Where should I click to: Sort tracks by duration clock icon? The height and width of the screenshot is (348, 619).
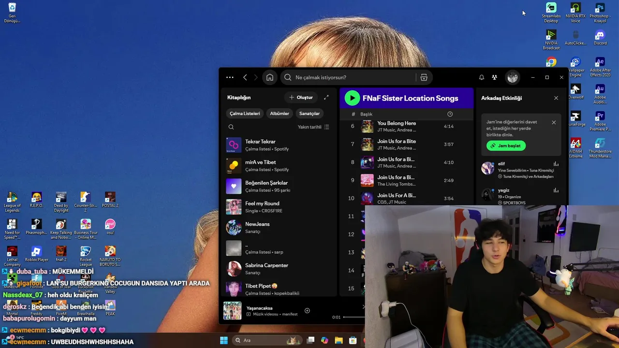[x=450, y=114]
